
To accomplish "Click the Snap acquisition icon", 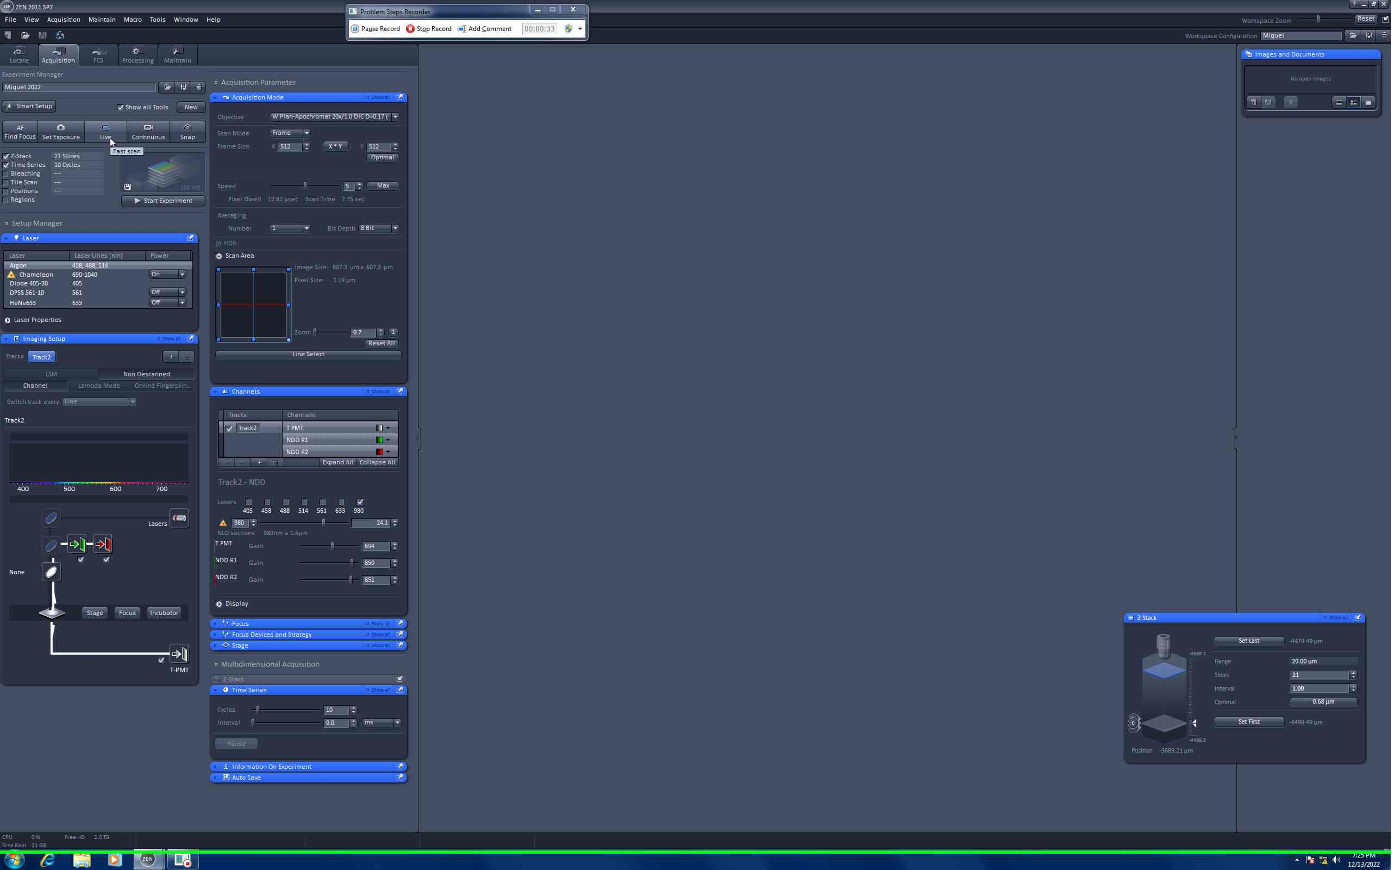I will pos(187,128).
